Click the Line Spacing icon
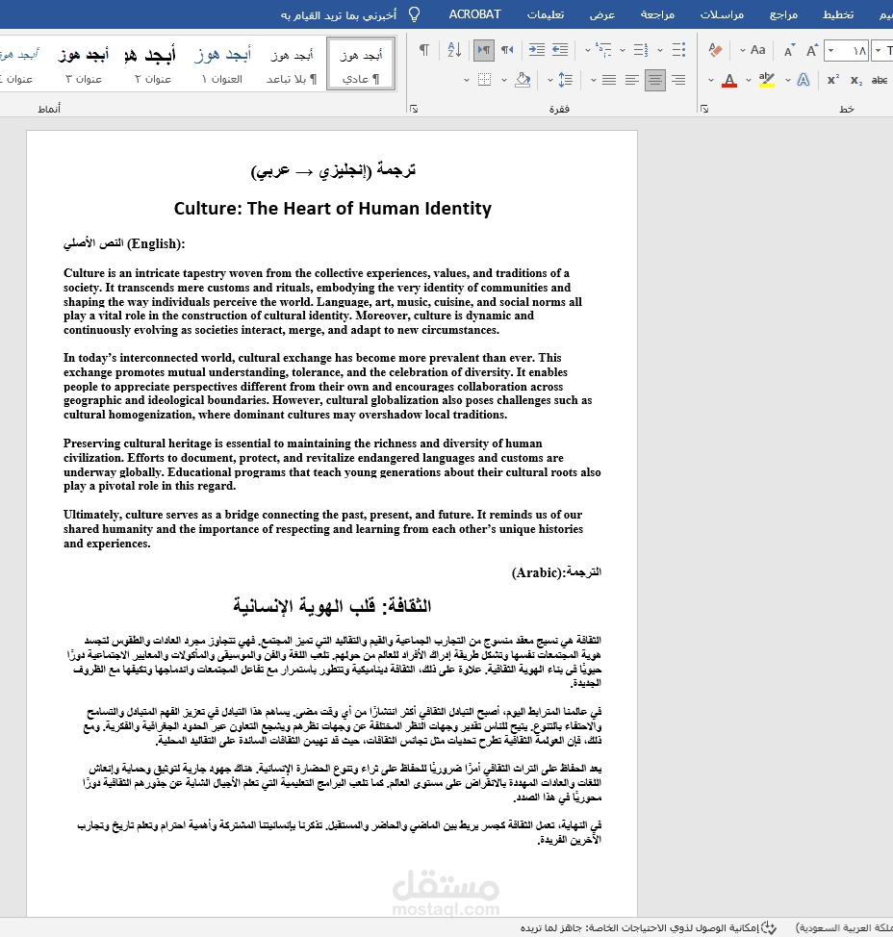Viewport: 893px width, 937px height. point(565,80)
